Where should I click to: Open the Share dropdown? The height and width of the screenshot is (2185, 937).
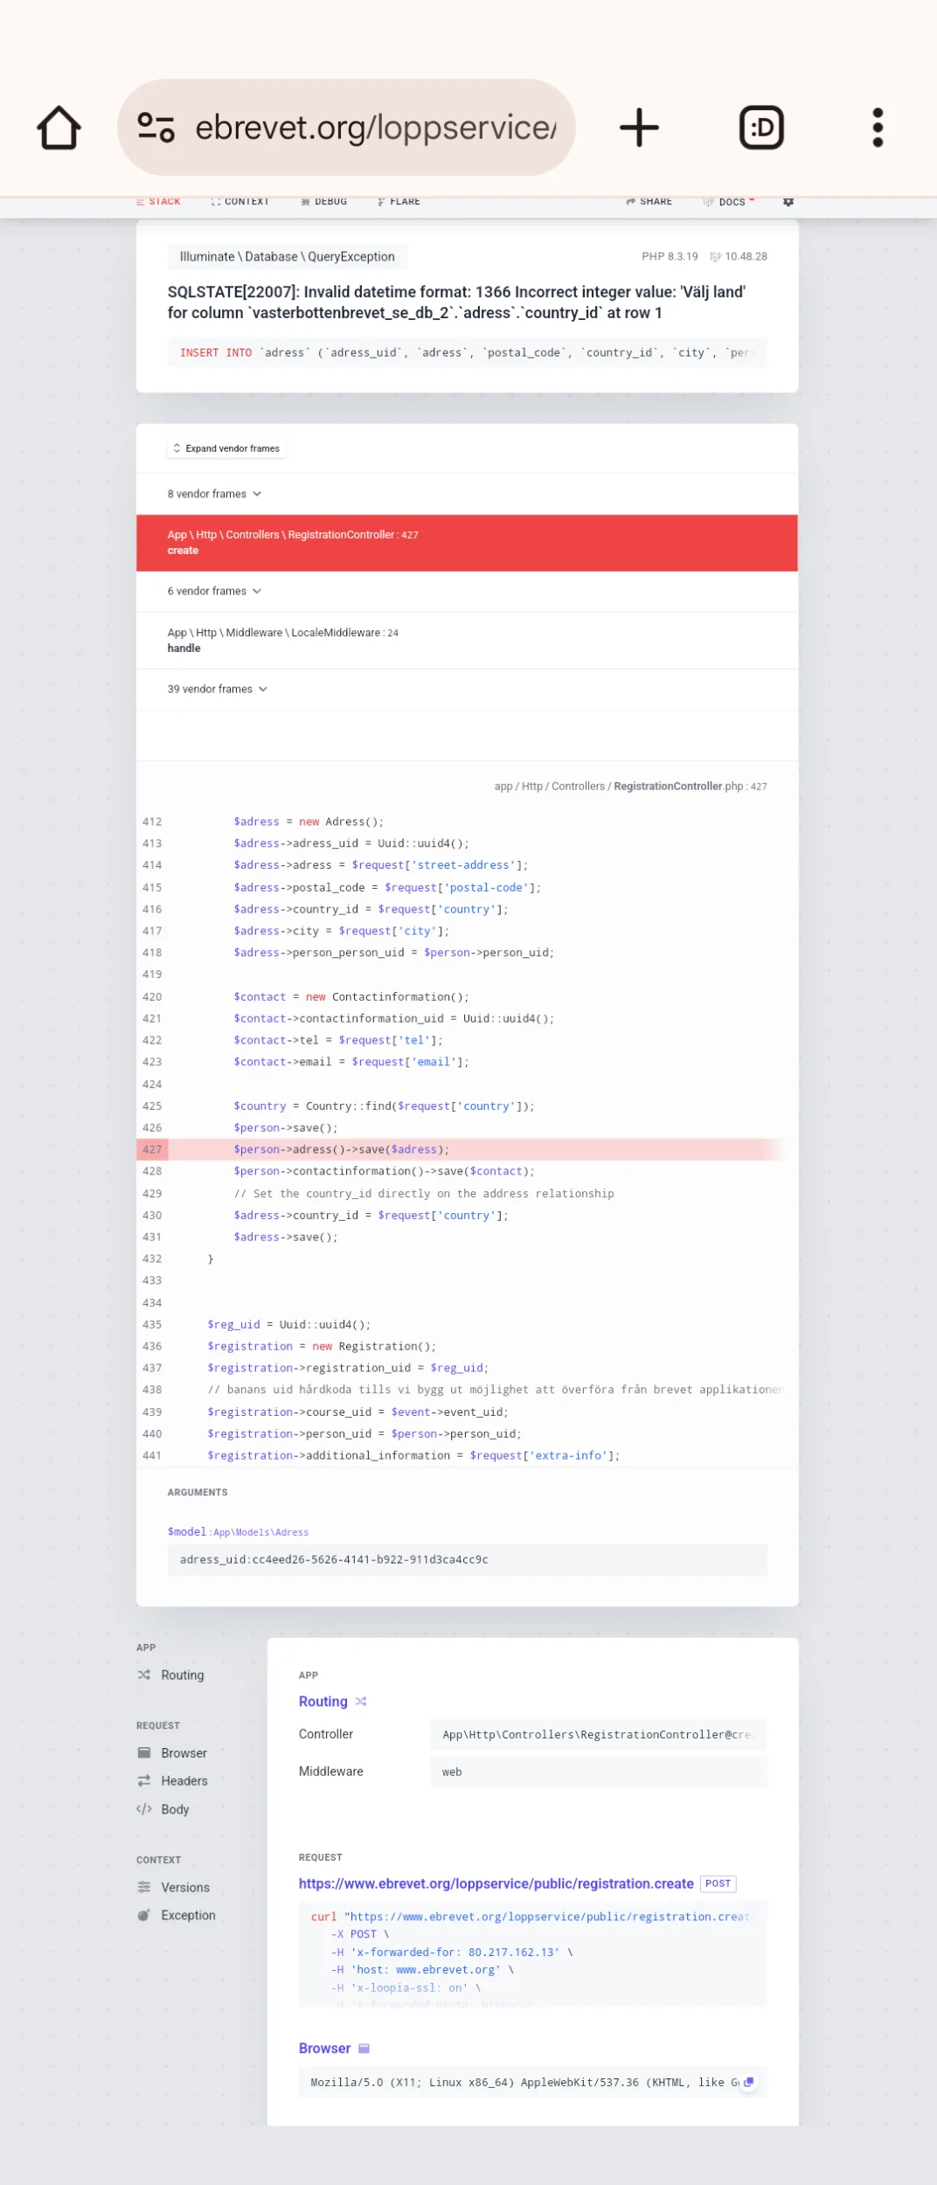coord(649,201)
